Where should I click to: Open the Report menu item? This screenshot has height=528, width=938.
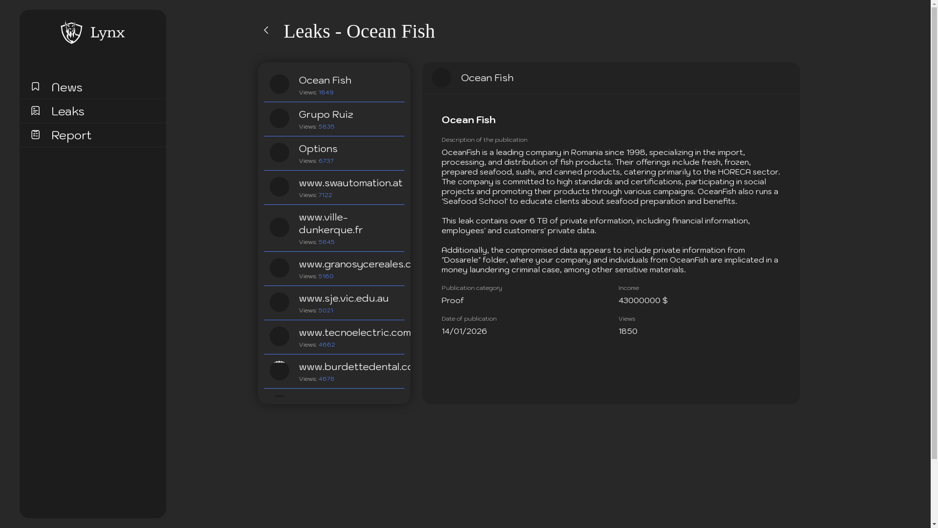(x=71, y=135)
